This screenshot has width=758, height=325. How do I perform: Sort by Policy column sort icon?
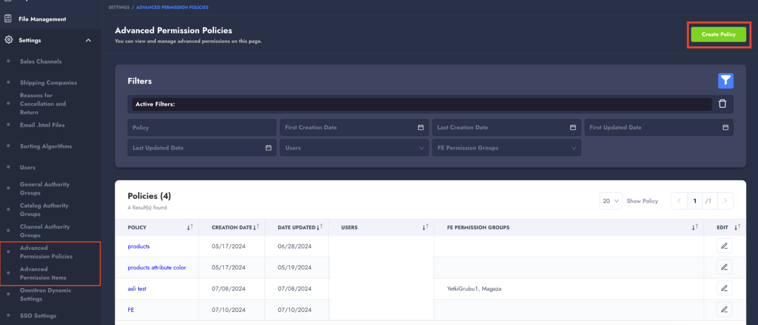pyautogui.click(x=190, y=227)
